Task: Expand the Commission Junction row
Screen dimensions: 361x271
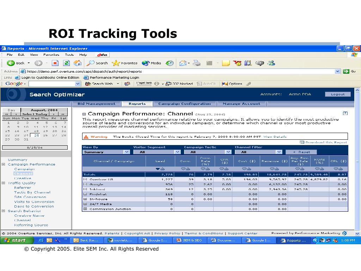Action: click(85, 209)
